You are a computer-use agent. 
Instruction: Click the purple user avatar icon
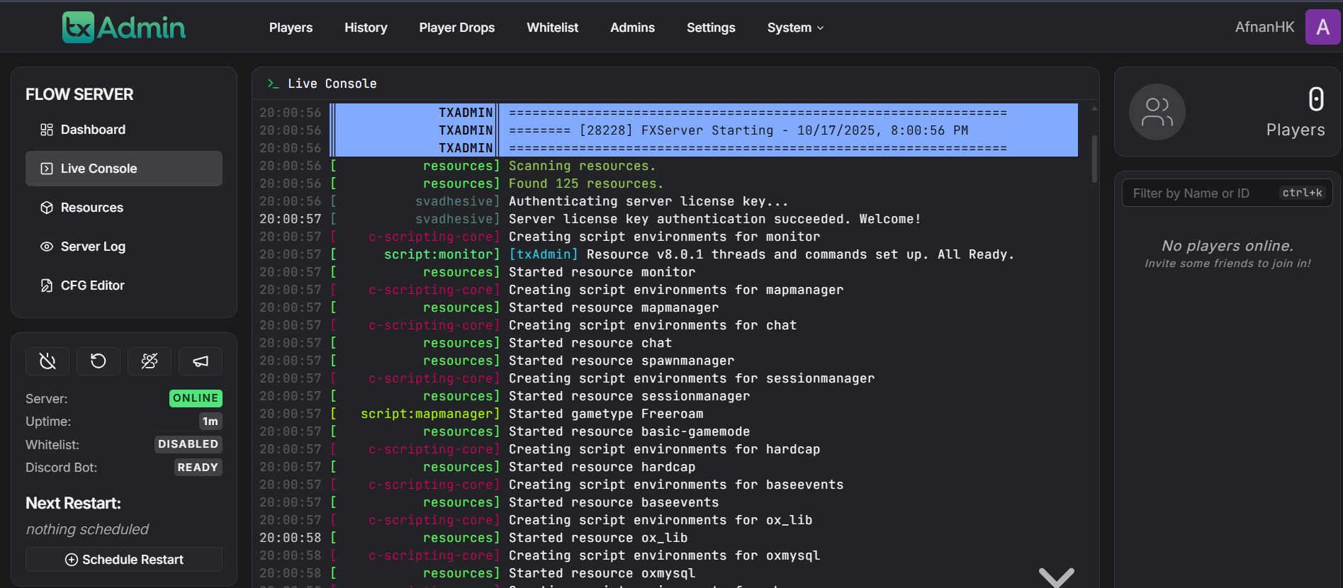click(1322, 28)
